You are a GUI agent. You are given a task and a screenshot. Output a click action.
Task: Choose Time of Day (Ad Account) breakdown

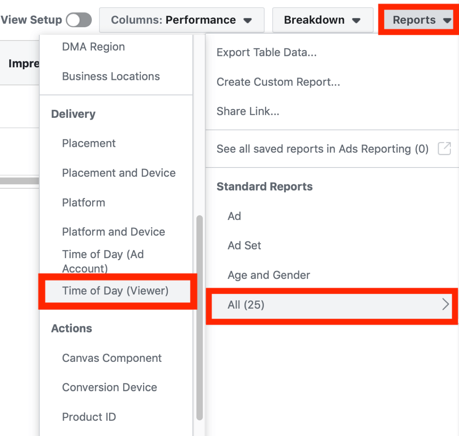click(x=103, y=261)
